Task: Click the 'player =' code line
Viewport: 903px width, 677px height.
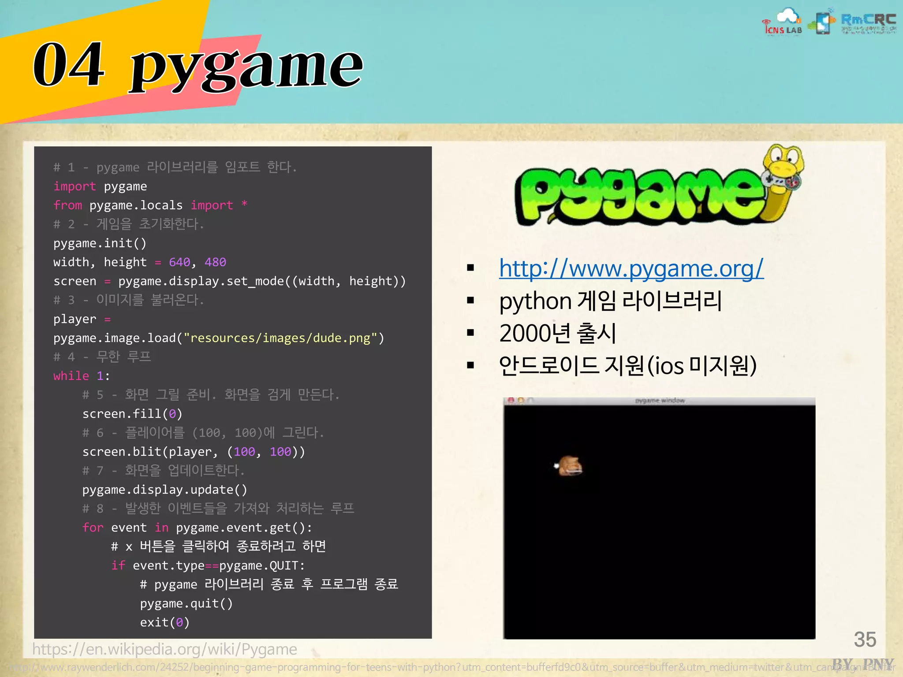Action: pos(82,319)
